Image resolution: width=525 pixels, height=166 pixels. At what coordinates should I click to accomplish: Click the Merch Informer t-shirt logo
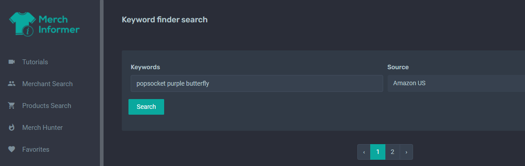pos(22,24)
